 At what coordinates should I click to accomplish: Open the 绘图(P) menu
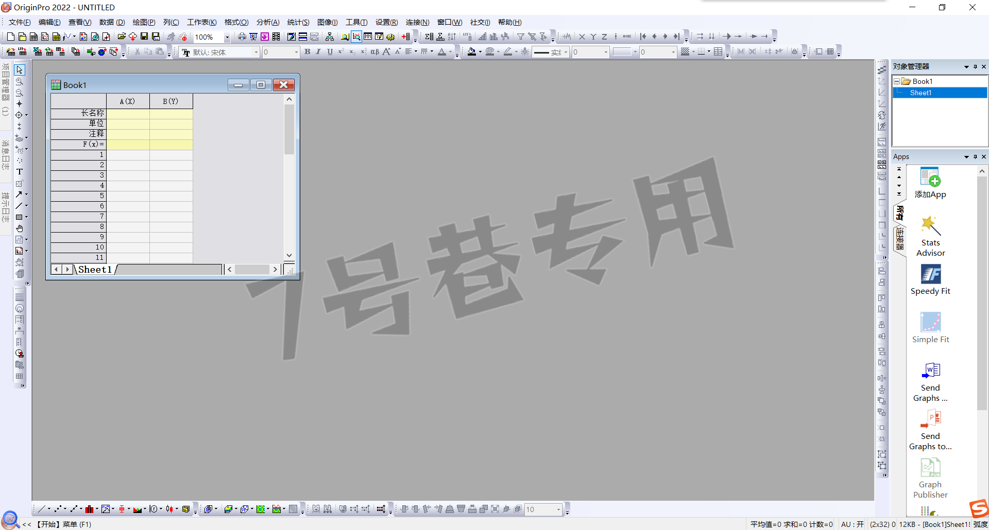pyautogui.click(x=144, y=22)
